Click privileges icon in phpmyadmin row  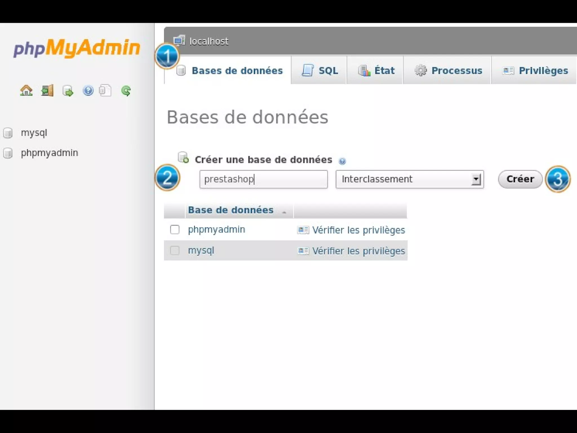coord(303,230)
